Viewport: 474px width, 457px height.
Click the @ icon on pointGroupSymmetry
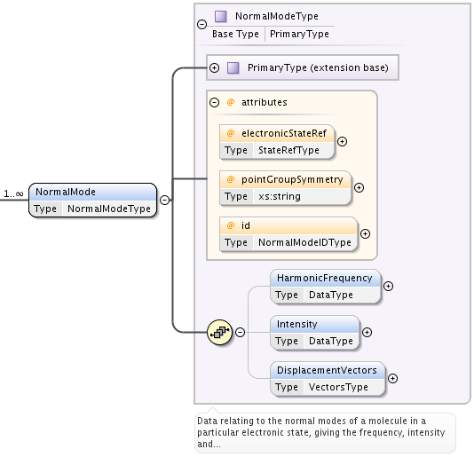pos(231,179)
